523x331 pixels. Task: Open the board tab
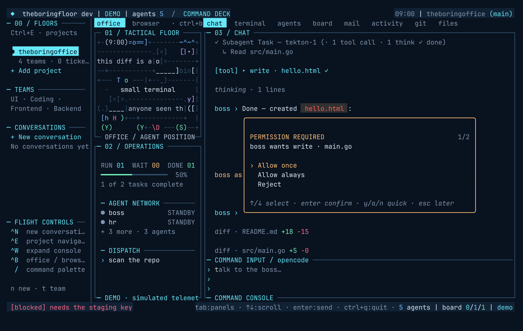tap(323, 23)
